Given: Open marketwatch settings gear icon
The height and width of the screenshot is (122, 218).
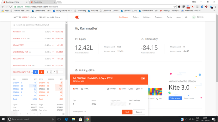Looking at the screenshot, I should [x=64, y=114].
